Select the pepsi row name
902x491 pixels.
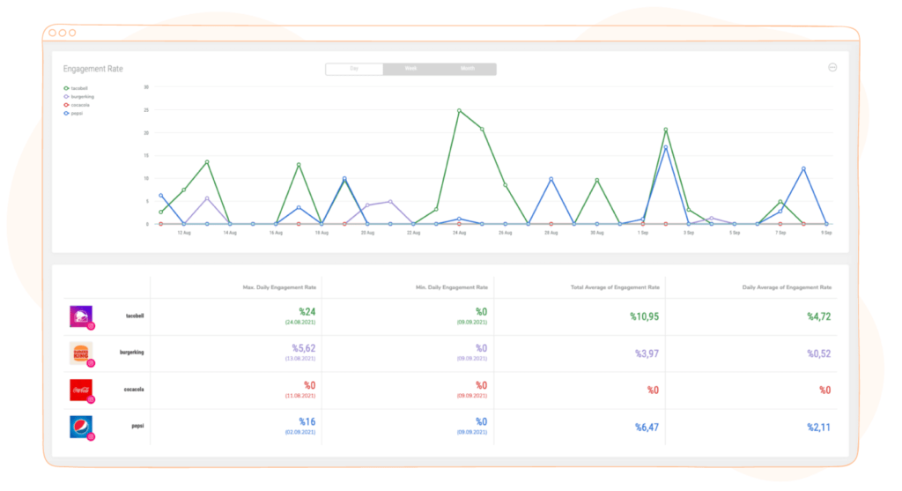coord(137,426)
